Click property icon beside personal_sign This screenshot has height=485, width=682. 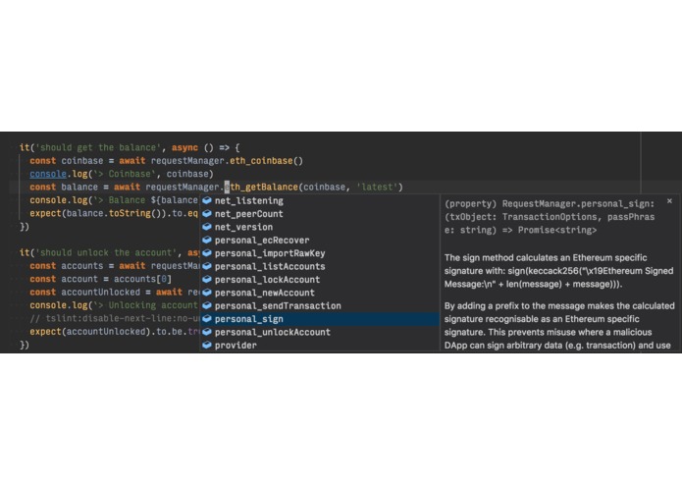207,318
